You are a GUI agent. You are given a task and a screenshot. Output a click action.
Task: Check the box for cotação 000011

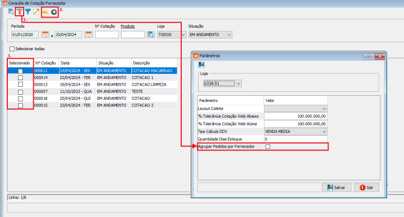20,70
